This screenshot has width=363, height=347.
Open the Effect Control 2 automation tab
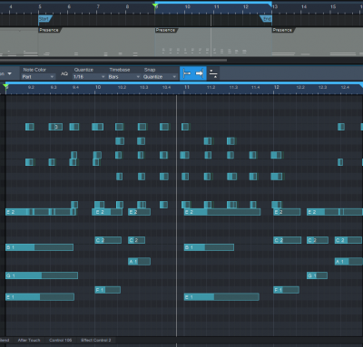[96, 340]
